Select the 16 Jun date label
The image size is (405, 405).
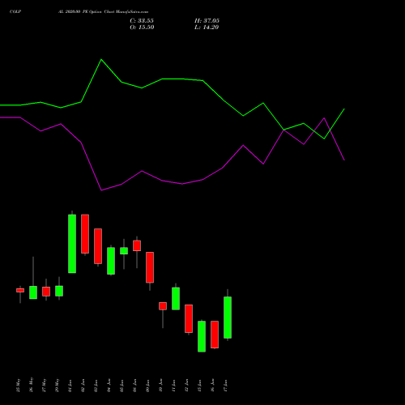point(213,386)
